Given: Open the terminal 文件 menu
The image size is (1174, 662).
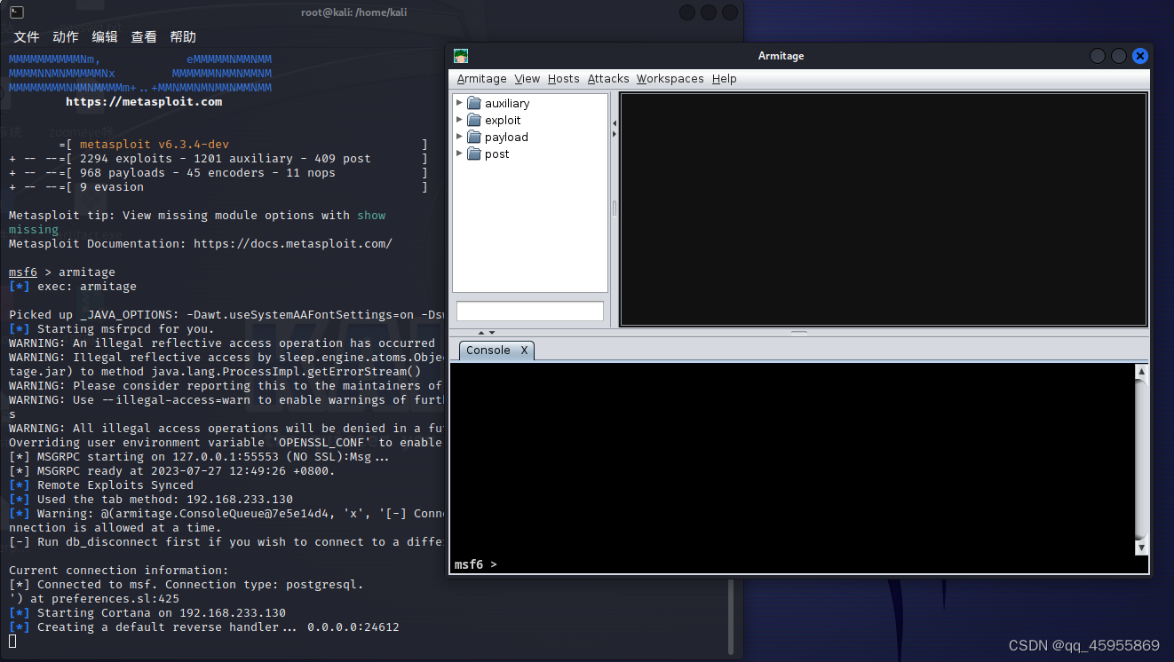Looking at the screenshot, I should click(x=27, y=37).
